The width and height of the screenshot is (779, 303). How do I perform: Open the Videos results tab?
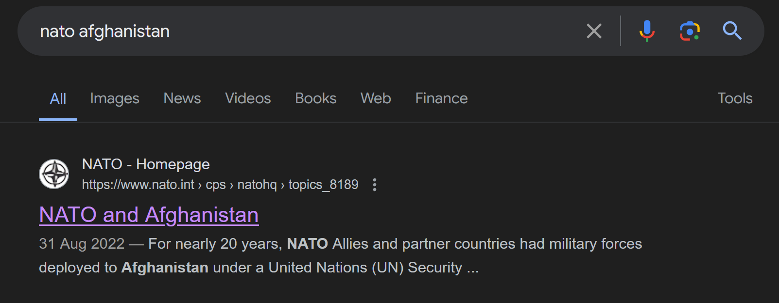pyautogui.click(x=248, y=98)
